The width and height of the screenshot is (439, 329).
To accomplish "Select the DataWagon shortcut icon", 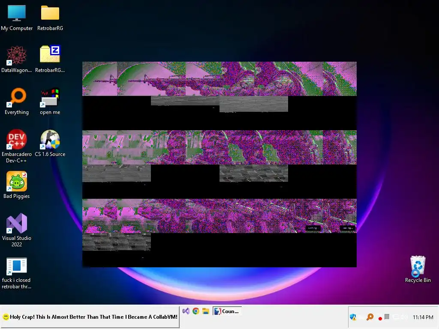I will click(x=17, y=59).
